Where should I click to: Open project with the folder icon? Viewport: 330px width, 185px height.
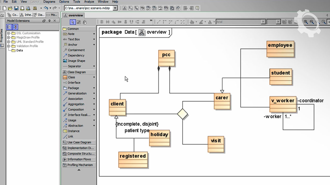coord(10,8)
